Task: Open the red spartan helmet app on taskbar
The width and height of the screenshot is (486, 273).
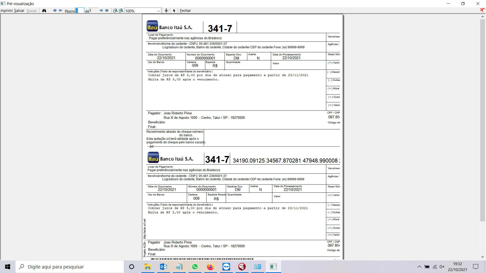Action: coord(242,267)
